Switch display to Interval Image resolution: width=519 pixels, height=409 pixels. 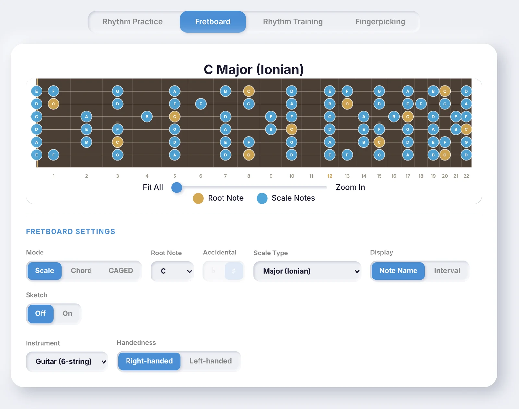[x=447, y=271]
